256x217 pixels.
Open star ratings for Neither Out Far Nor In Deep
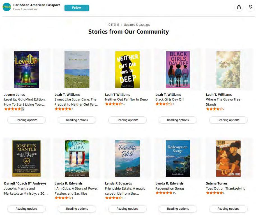[113, 104]
